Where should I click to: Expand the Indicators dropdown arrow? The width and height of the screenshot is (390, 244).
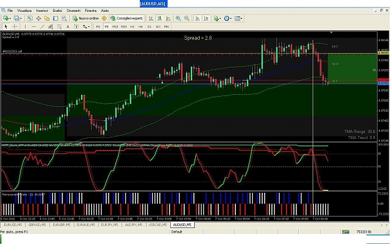pyautogui.click(x=220, y=19)
